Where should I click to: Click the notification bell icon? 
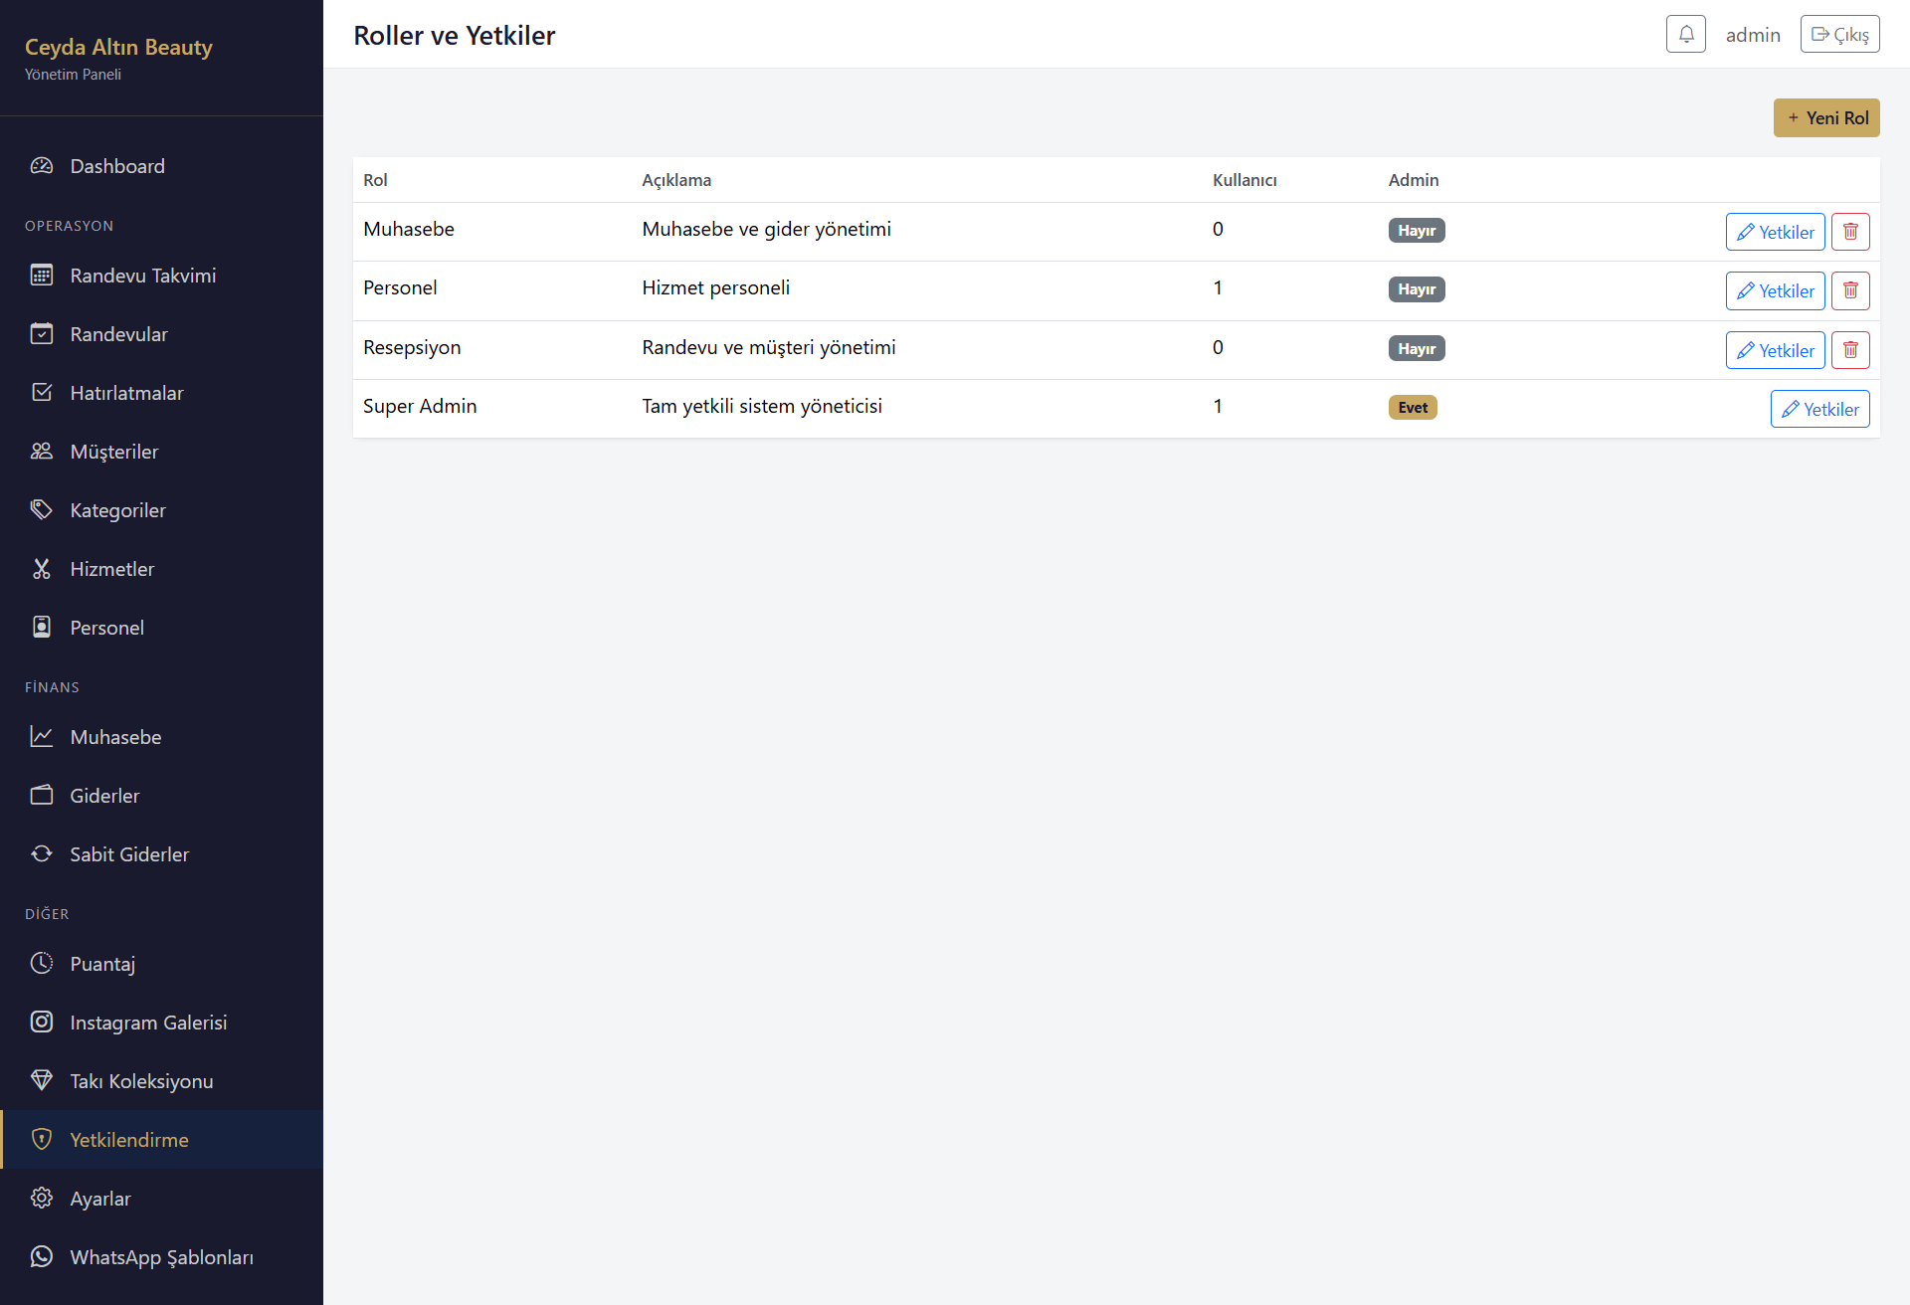[x=1685, y=34]
